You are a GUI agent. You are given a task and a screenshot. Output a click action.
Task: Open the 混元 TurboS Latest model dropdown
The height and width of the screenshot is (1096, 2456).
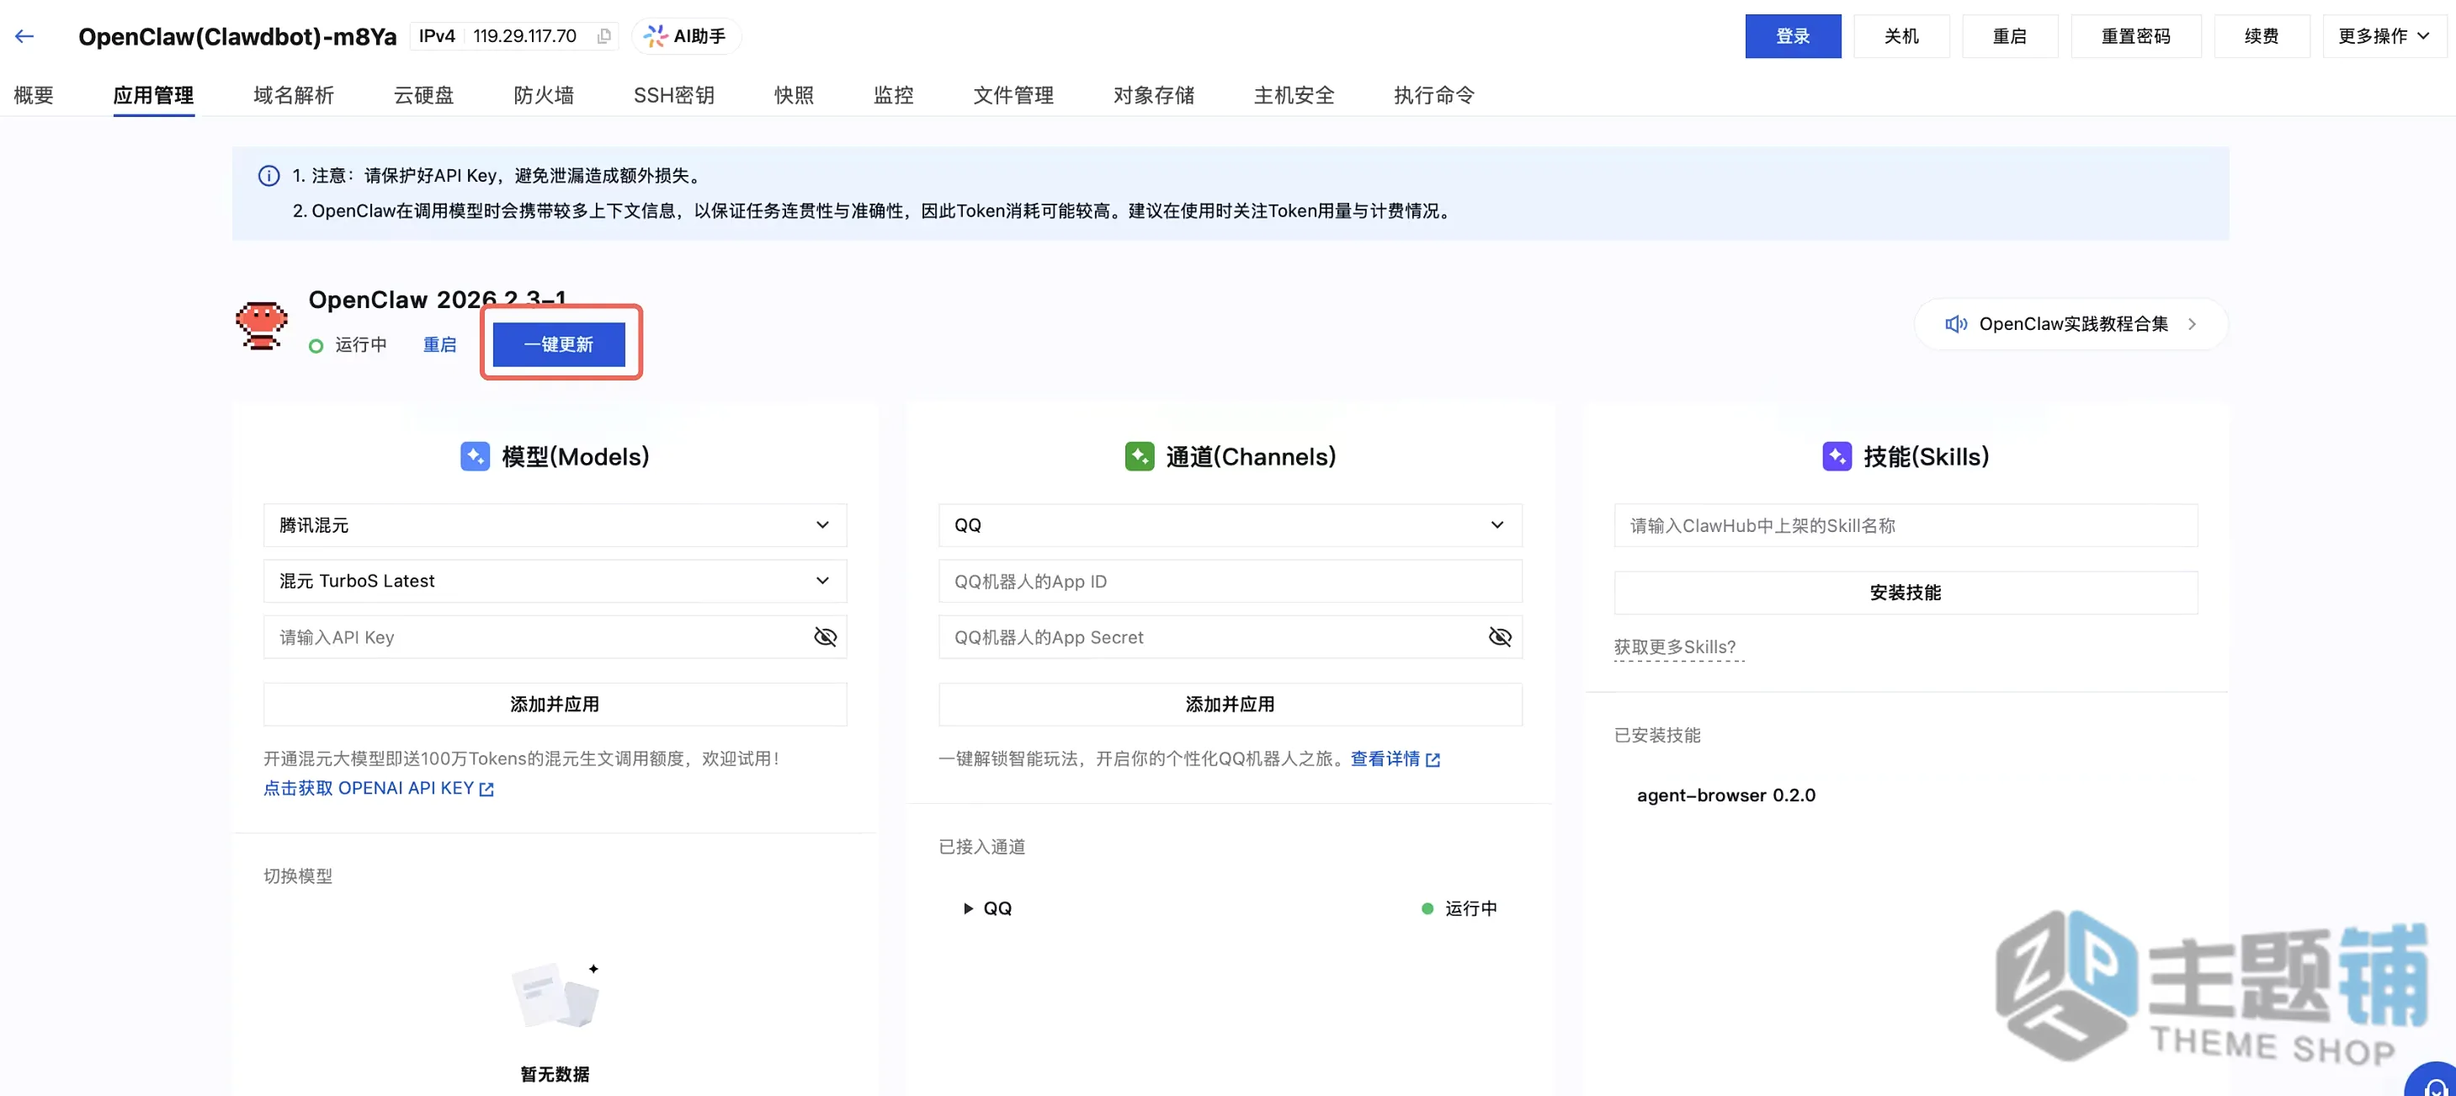[555, 581]
